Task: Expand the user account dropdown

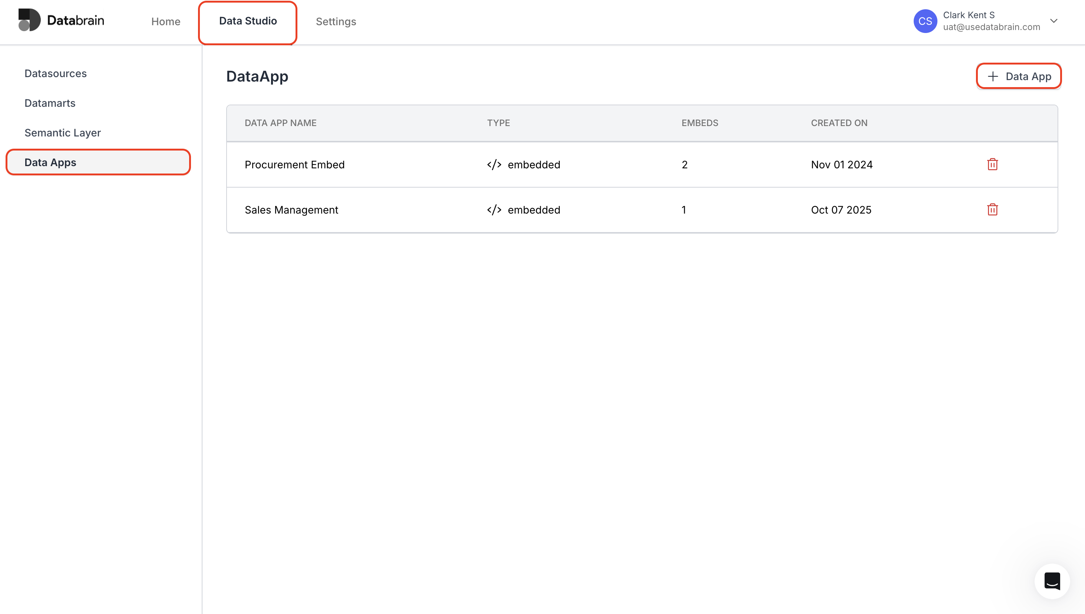Action: pyautogui.click(x=1054, y=21)
